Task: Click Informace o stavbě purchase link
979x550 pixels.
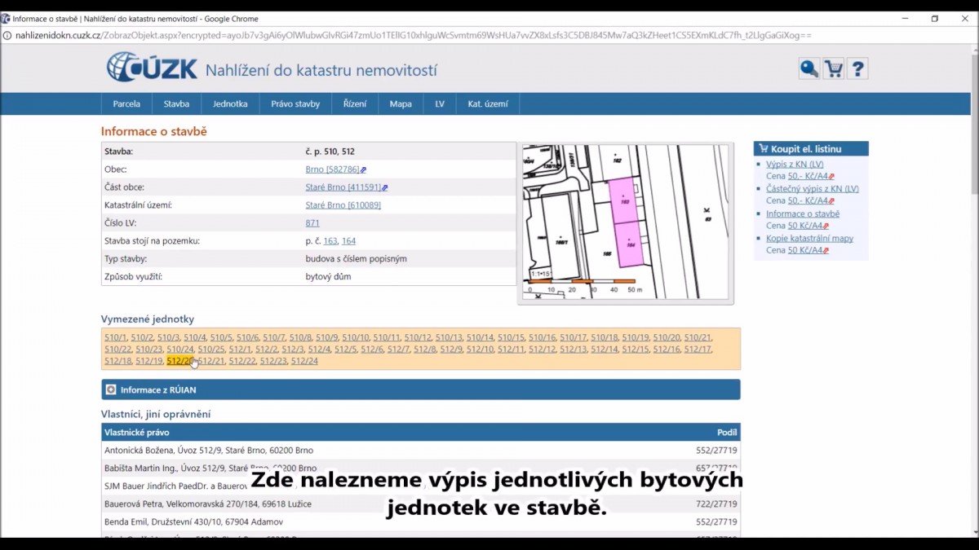Action: tap(803, 214)
